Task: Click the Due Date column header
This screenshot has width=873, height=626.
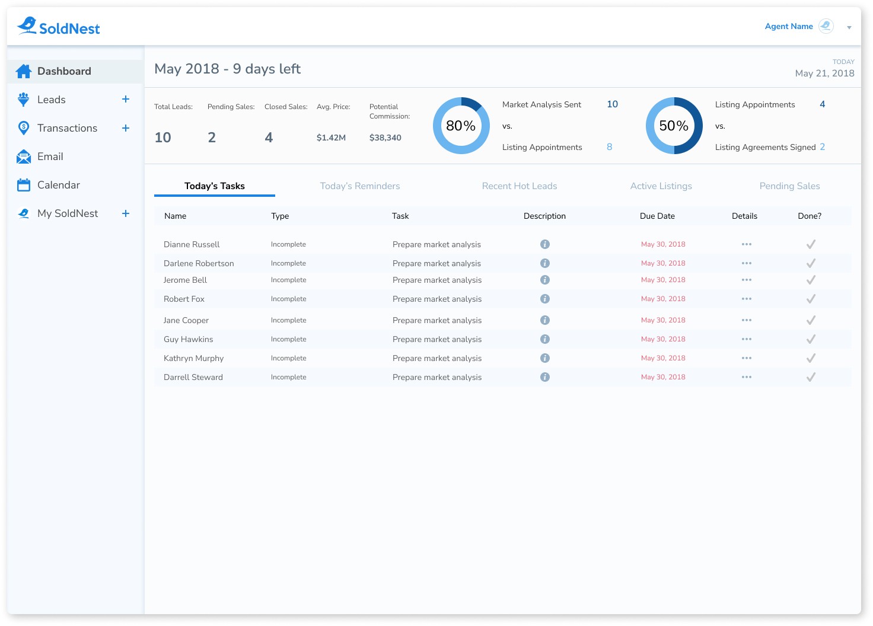Action: tap(657, 216)
